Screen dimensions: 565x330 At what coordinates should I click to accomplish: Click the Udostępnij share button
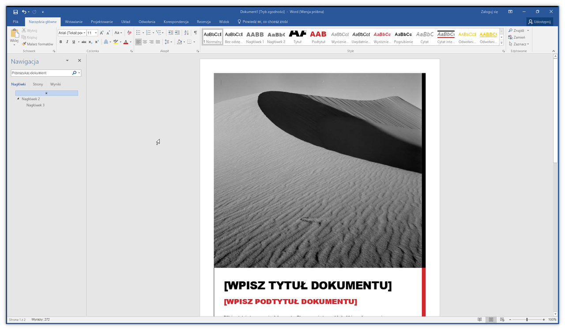click(539, 22)
